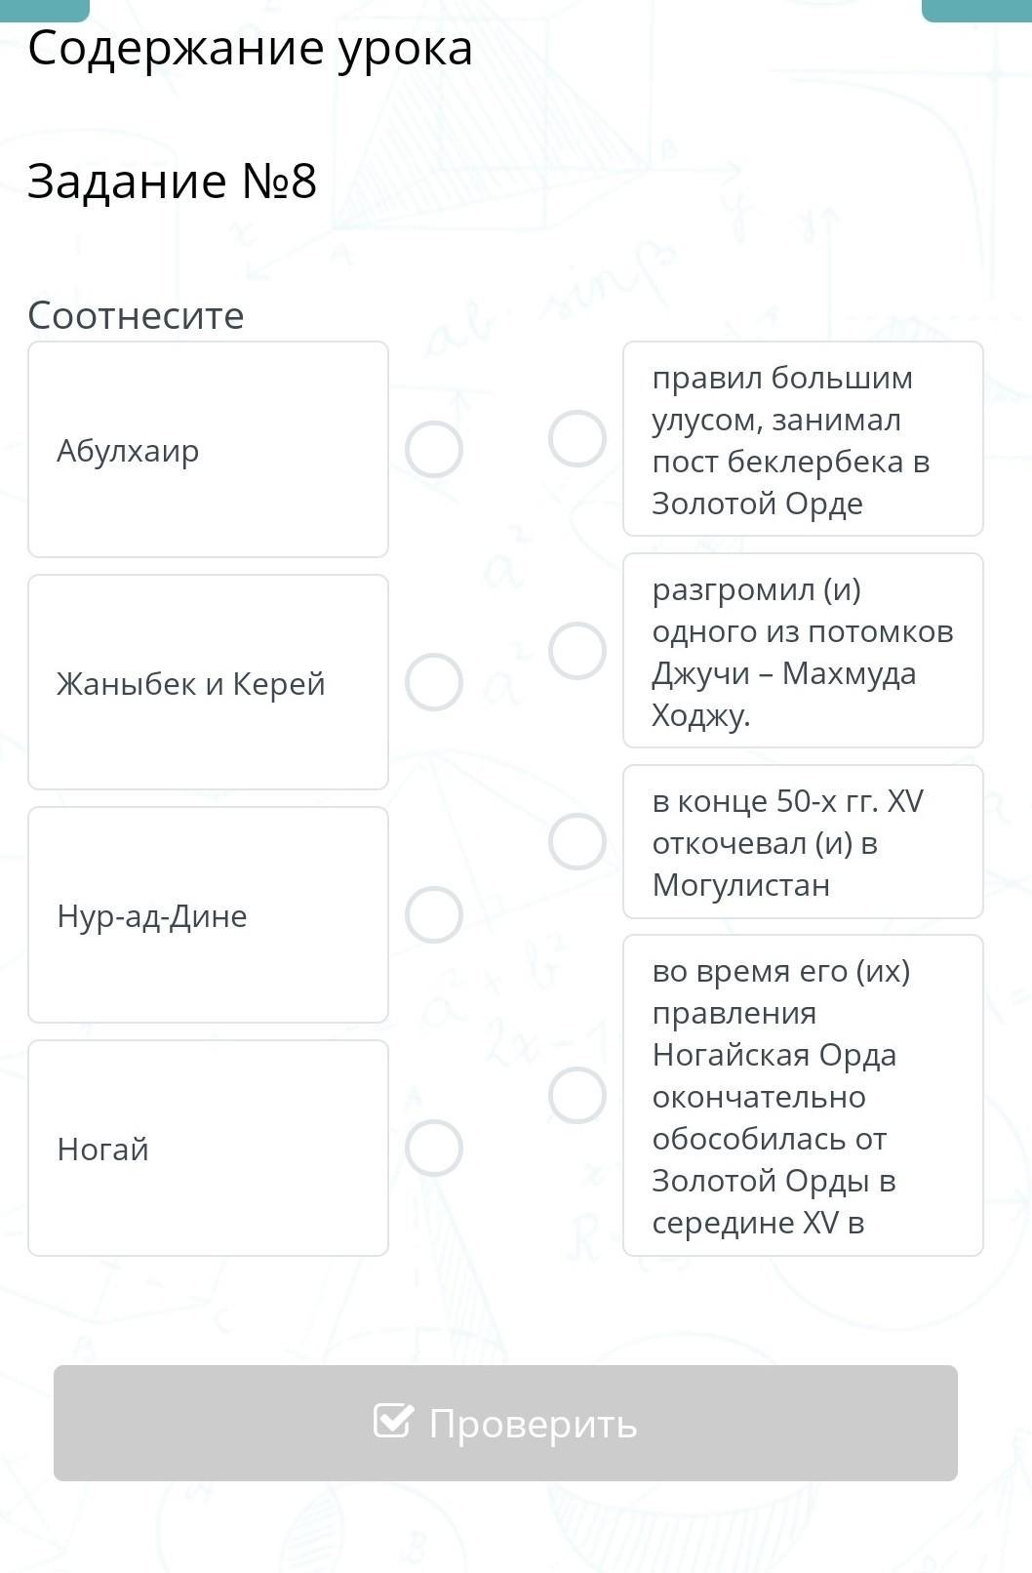
Task: Click the Нур-ад-Дине card
Action: point(208,915)
